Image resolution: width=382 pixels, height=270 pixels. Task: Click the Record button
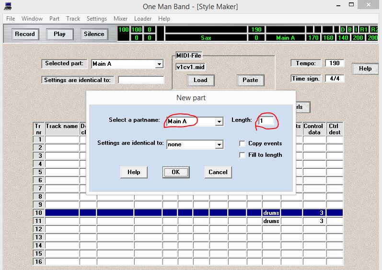[25, 34]
